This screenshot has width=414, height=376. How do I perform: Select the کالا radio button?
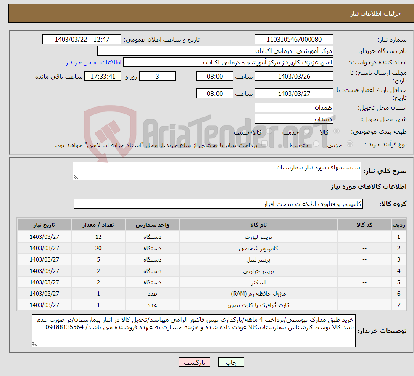336,131
